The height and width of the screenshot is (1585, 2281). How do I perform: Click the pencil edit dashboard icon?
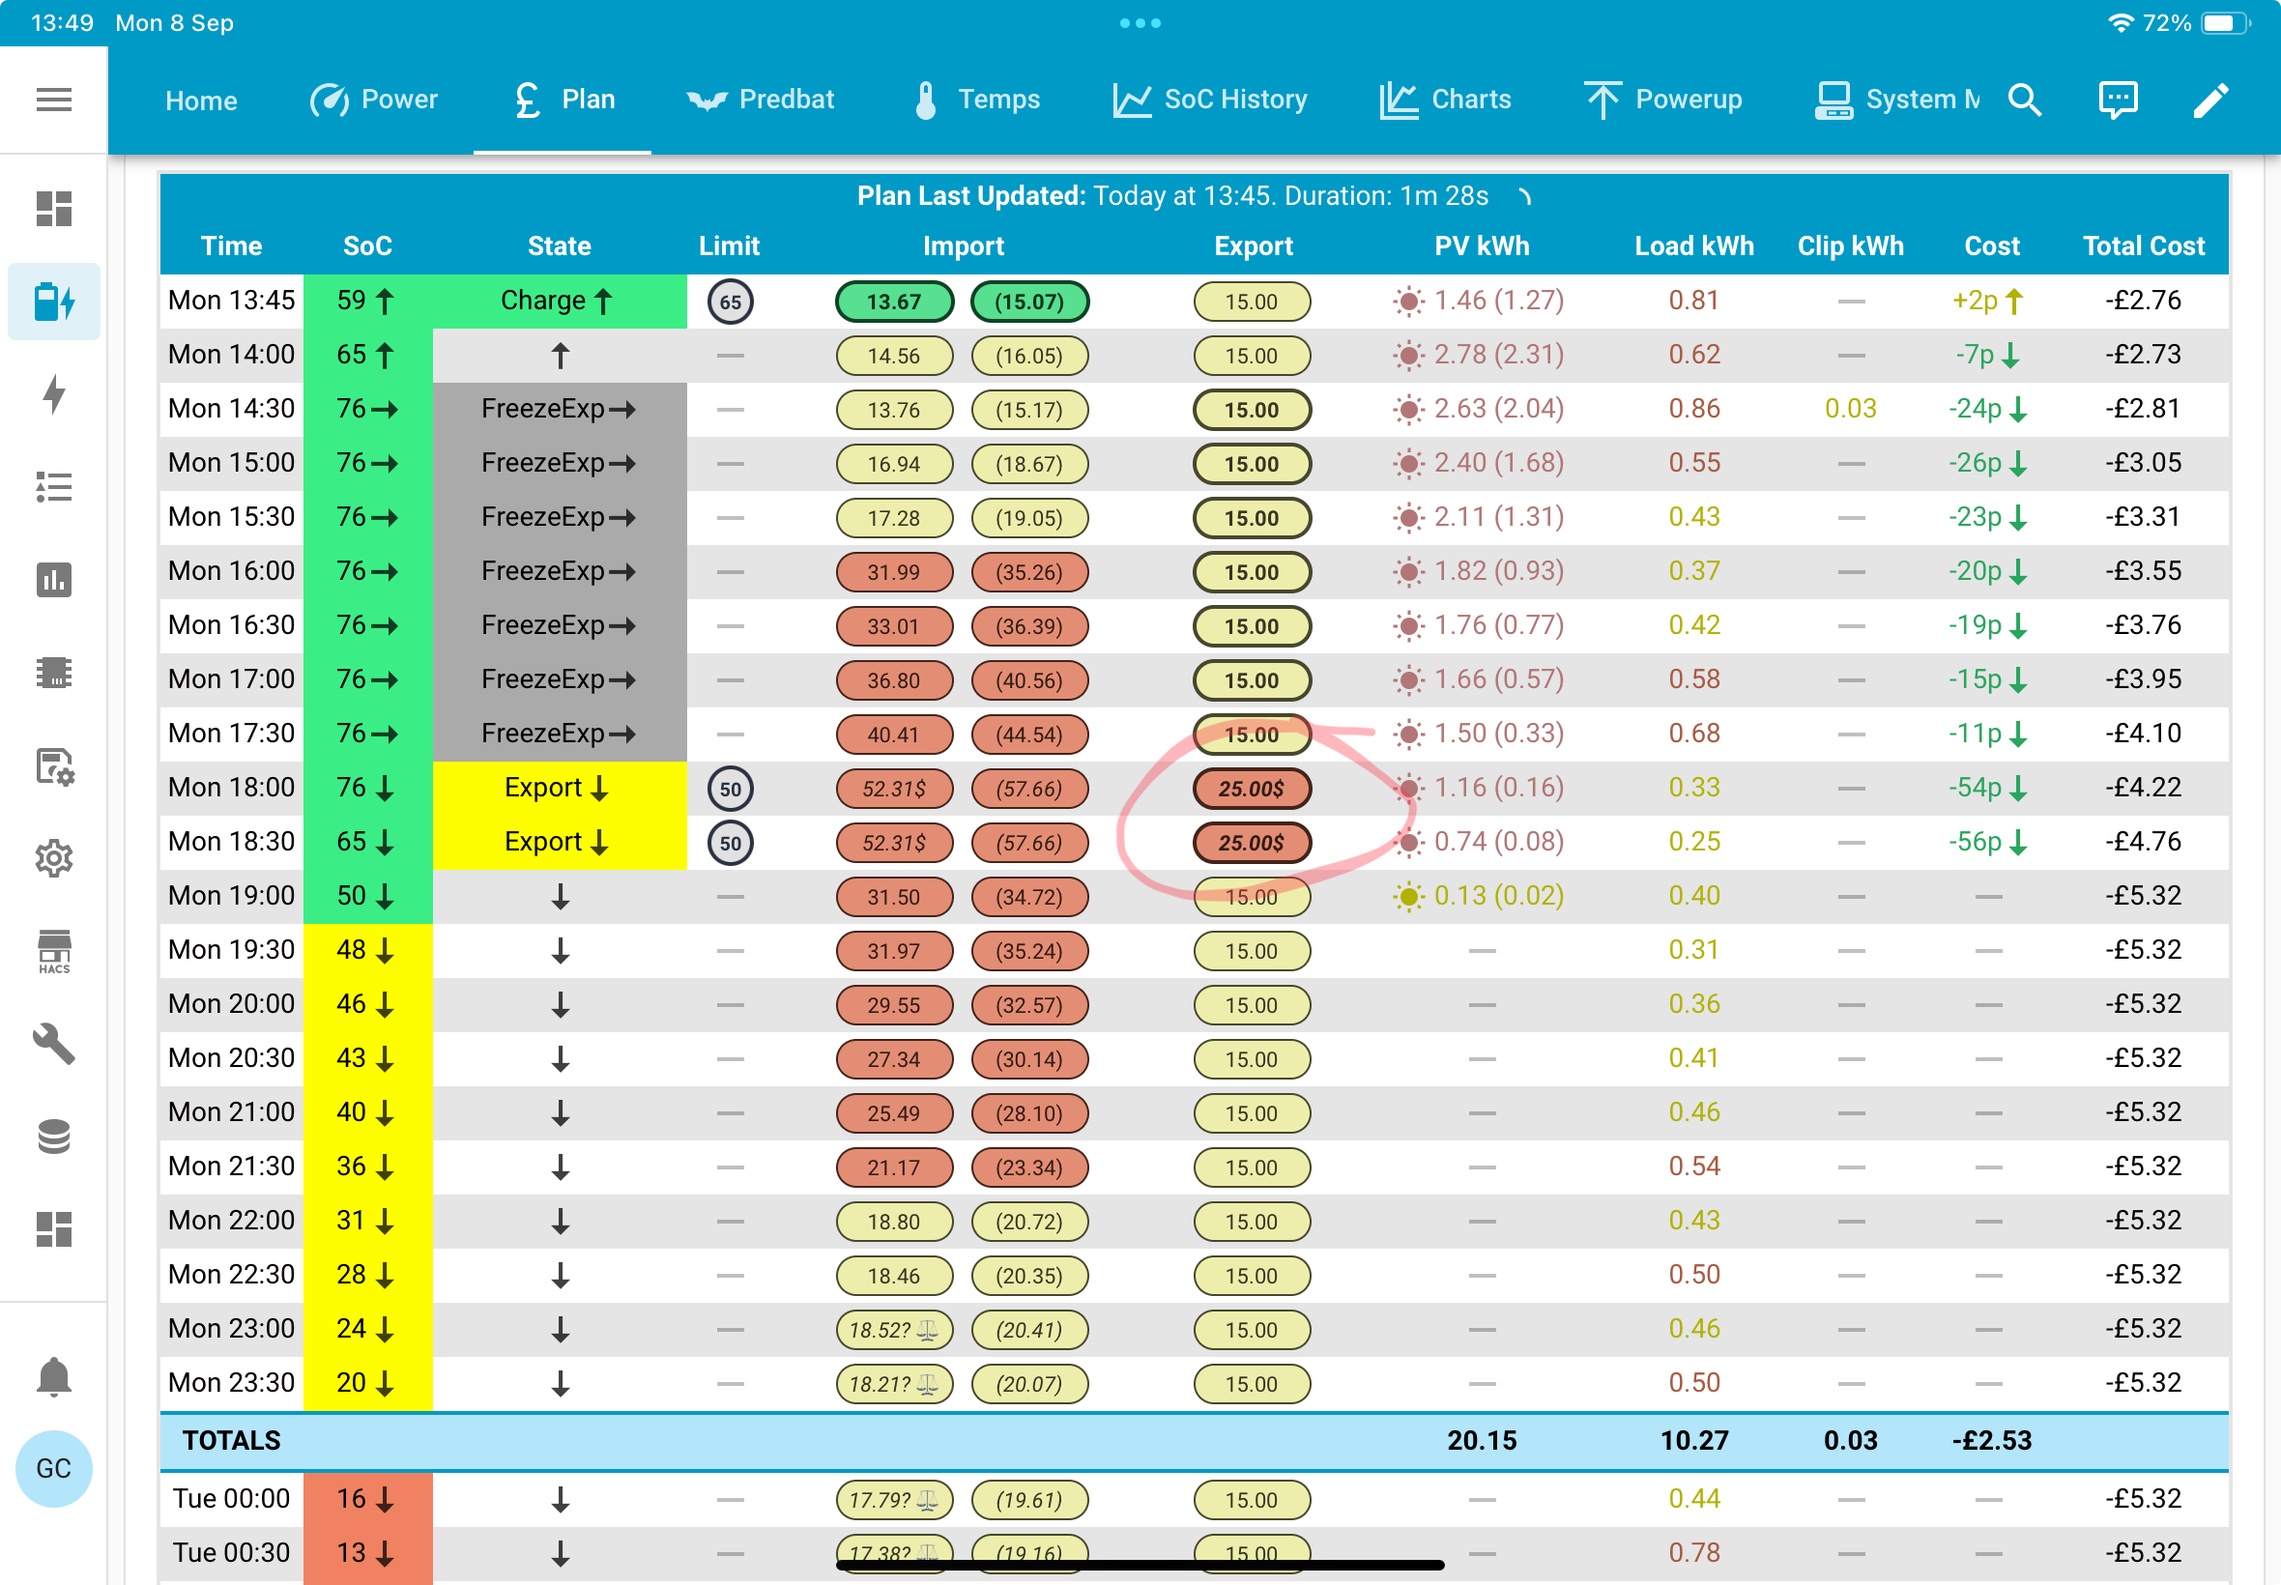2210,100
